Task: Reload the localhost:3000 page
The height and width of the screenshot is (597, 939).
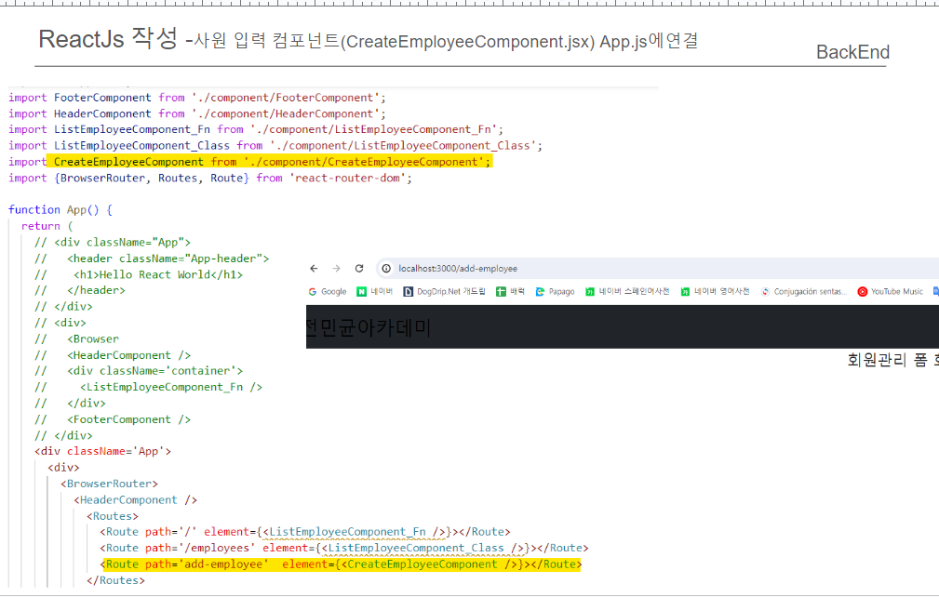Action: pyautogui.click(x=359, y=269)
